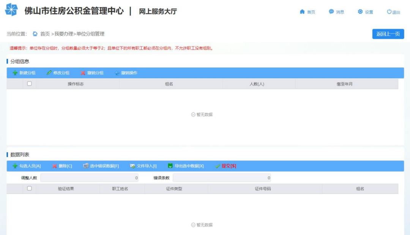The image size is (410, 235).
Task: Open 设置 from the top navigation
Action: 365,12
